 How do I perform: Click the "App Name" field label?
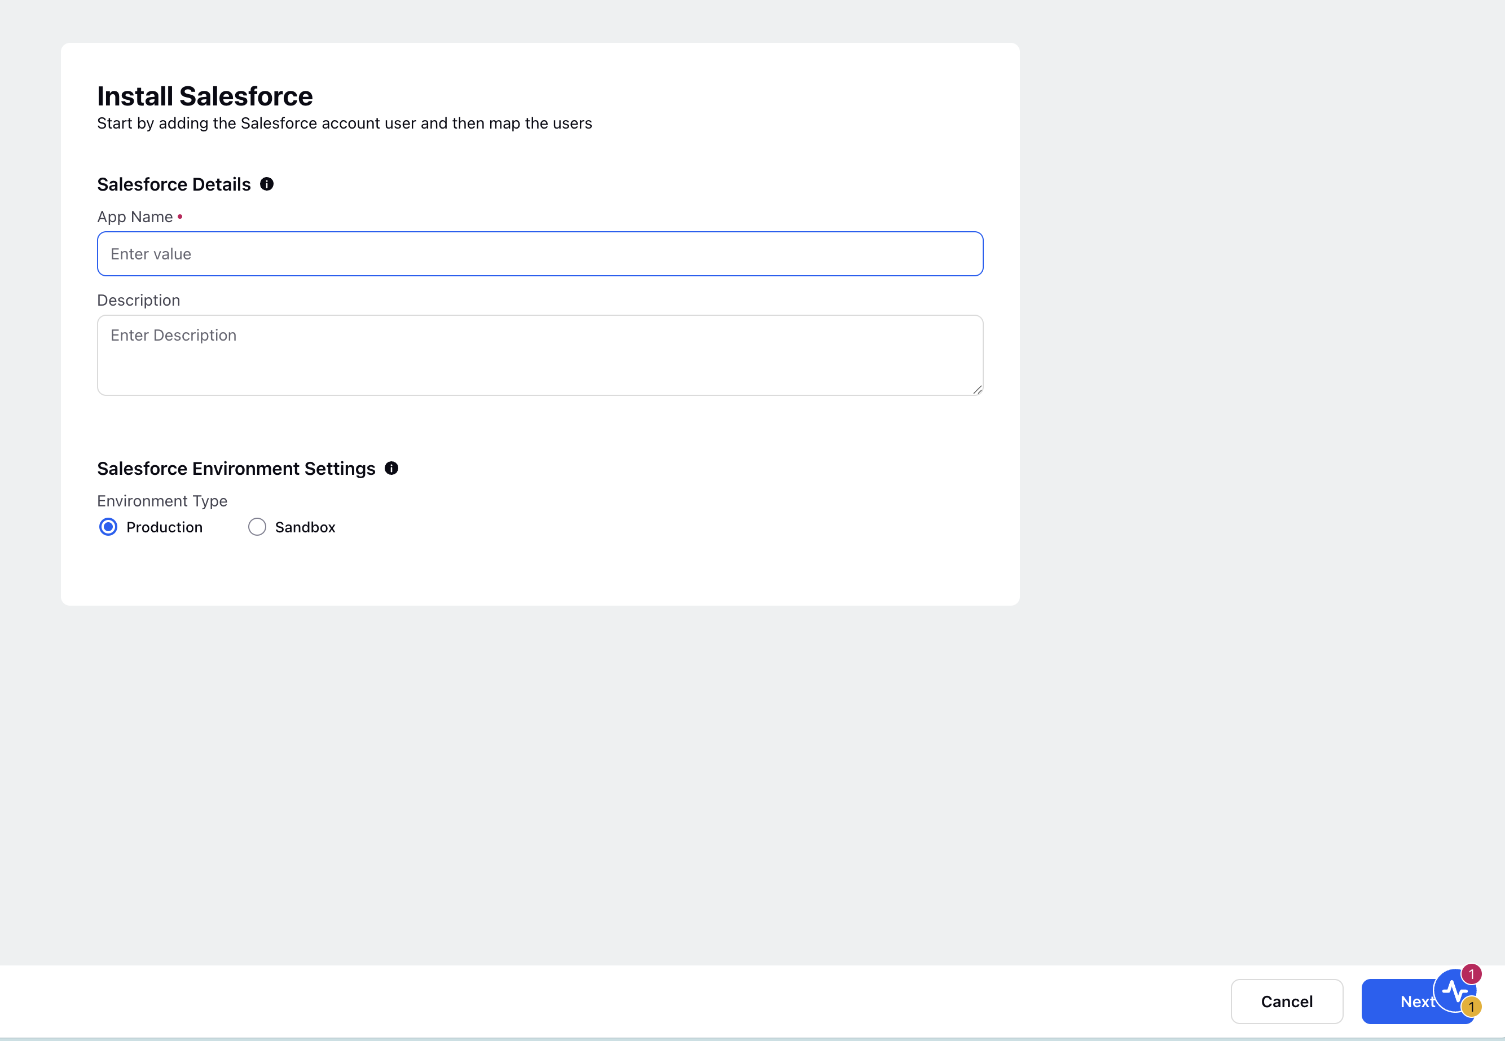point(135,217)
